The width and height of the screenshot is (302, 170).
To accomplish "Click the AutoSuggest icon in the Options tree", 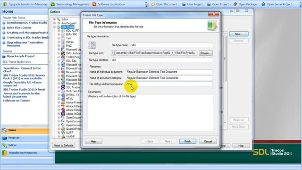I will (x=59, y=23).
